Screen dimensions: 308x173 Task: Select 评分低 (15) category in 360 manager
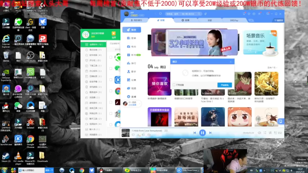(93, 61)
